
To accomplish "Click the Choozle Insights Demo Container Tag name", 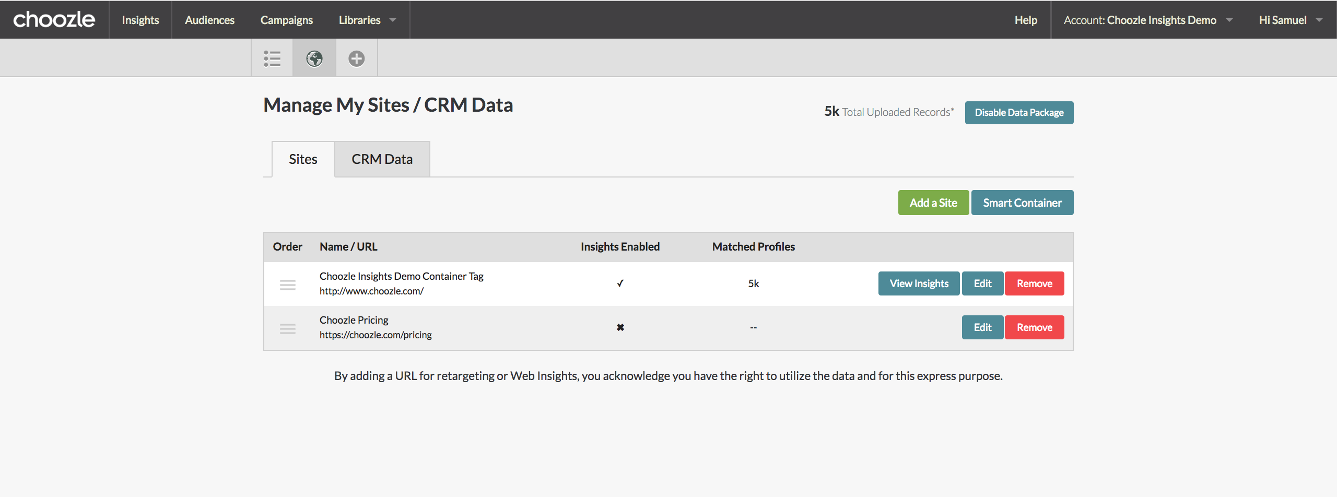I will [x=402, y=276].
